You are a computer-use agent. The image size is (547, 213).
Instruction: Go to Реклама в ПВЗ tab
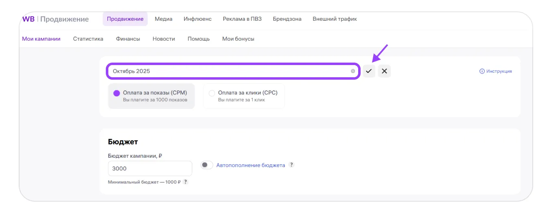[x=242, y=19]
